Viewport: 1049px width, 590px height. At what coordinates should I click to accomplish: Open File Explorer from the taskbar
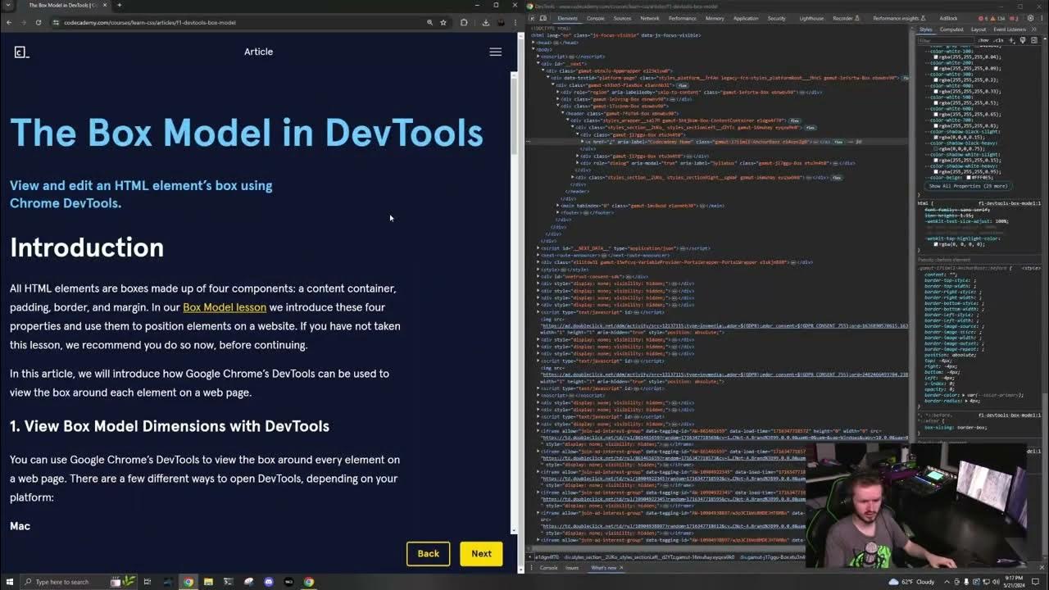click(208, 582)
